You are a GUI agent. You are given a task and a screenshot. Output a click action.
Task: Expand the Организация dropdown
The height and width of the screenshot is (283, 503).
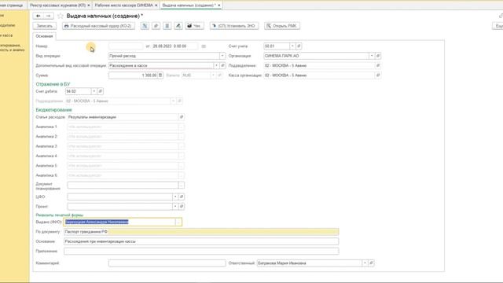click(x=372, y=56)
